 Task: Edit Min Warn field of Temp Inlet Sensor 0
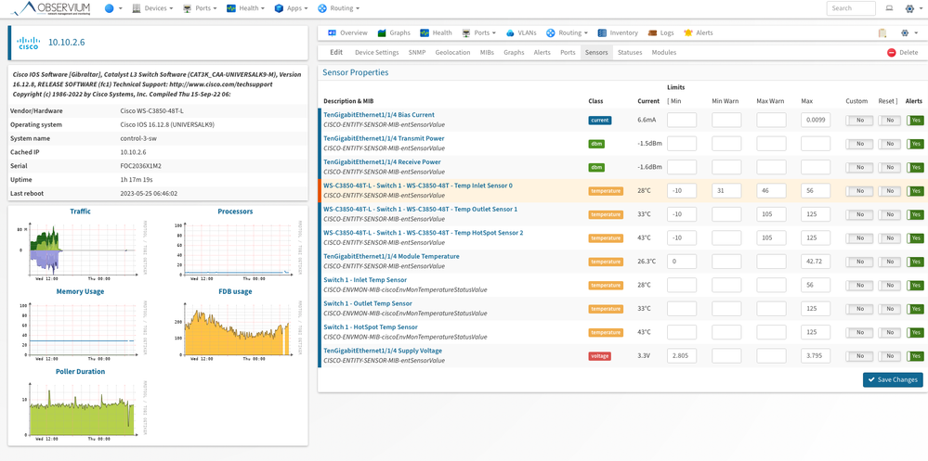pos(726,191)
